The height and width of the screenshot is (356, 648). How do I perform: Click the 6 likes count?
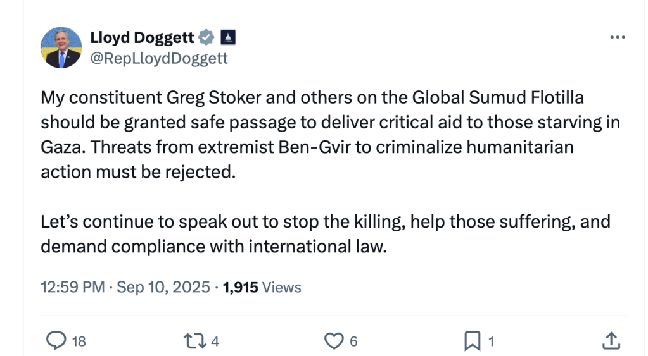(353, 342)
